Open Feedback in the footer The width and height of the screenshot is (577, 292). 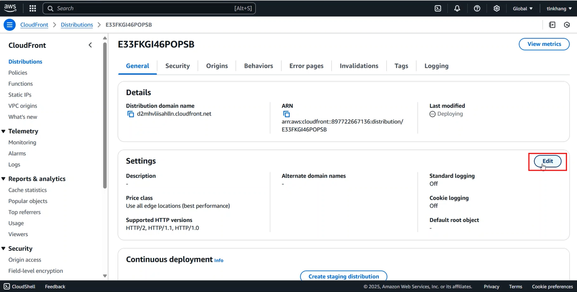(55, 286)
